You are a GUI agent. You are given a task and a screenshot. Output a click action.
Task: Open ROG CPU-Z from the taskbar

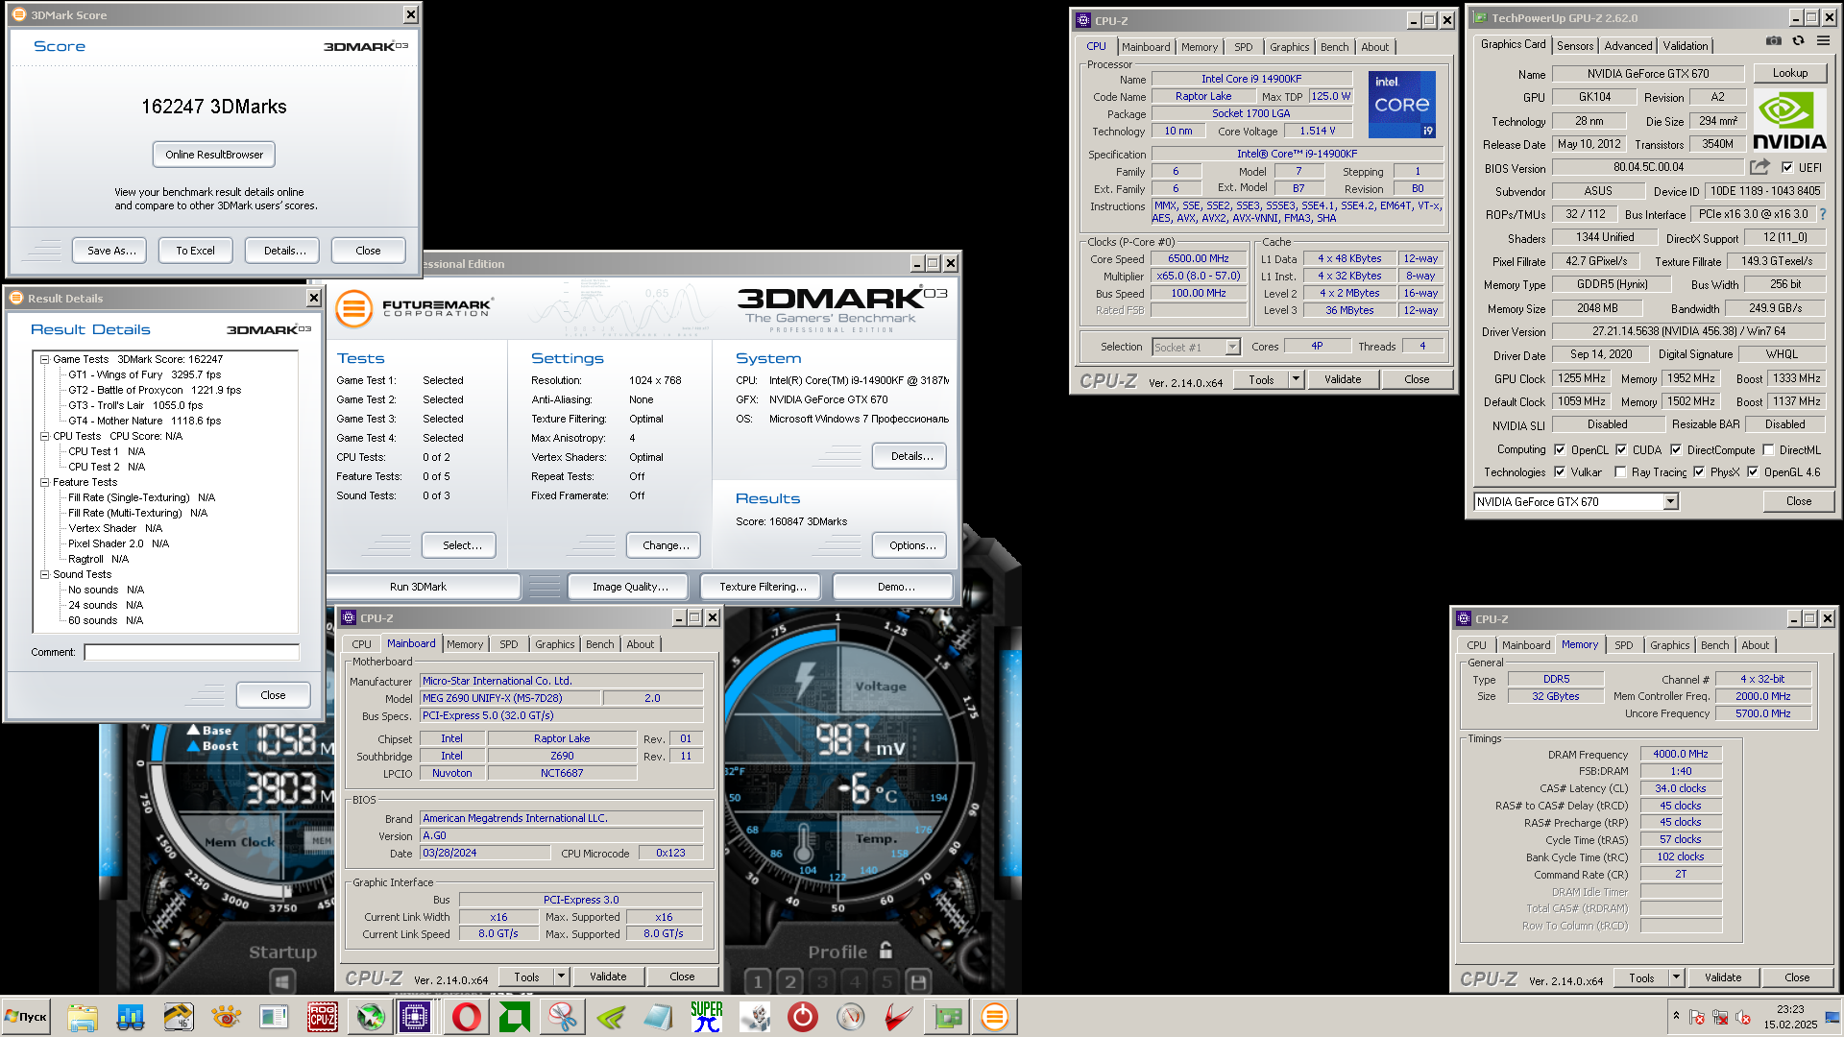[322, 1016]
